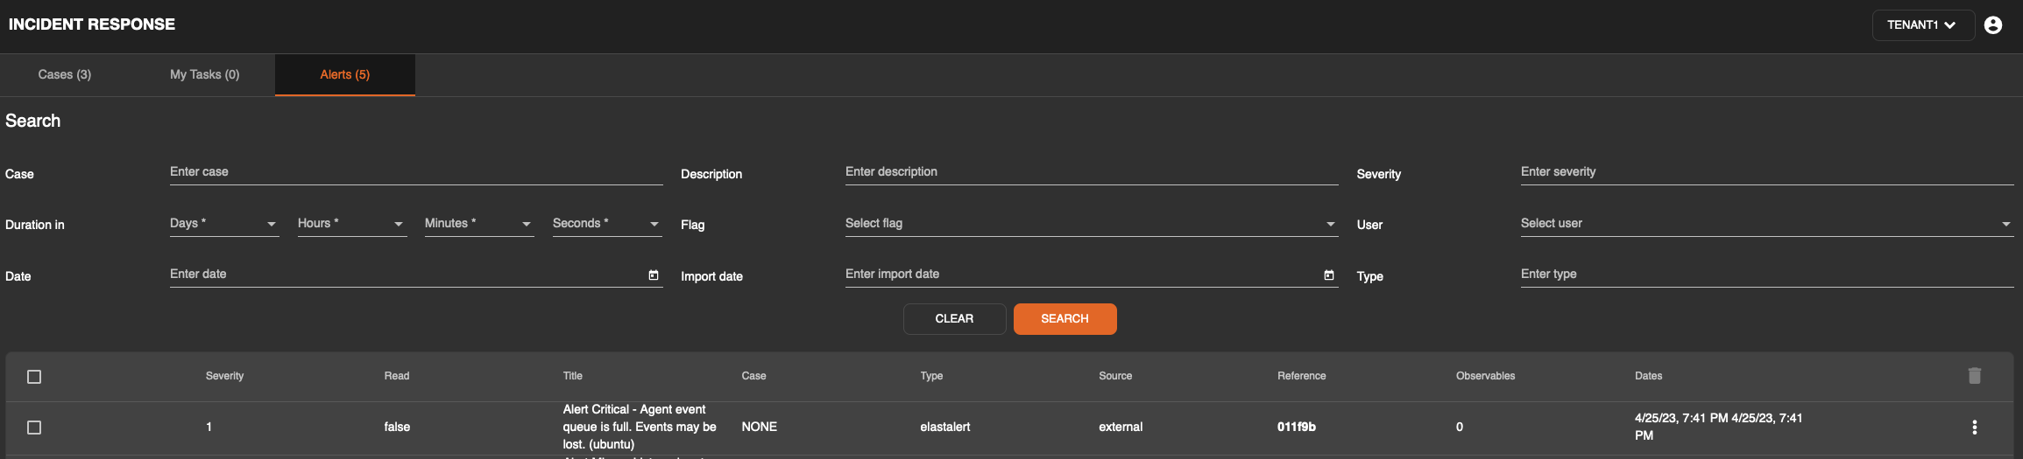Toggle the select-all checkbox in table header
Viewport: 2023px width, 459px height.
34,377
